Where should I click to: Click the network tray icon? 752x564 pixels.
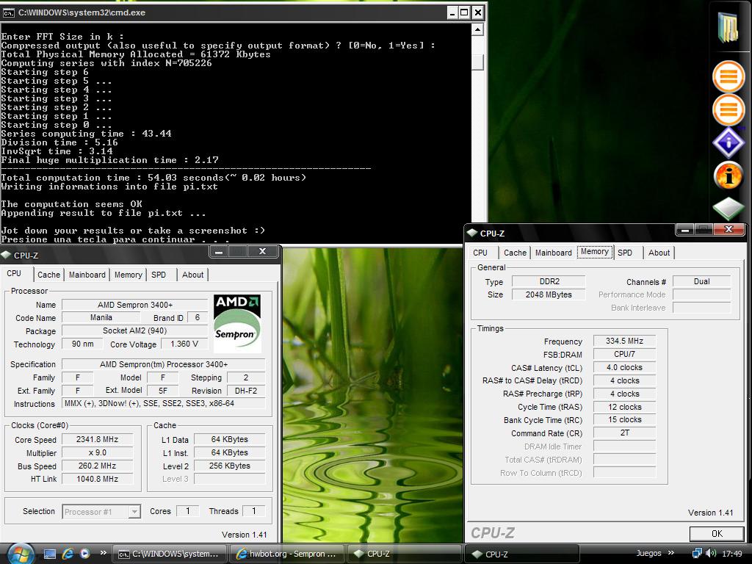[x=697, y=554]
